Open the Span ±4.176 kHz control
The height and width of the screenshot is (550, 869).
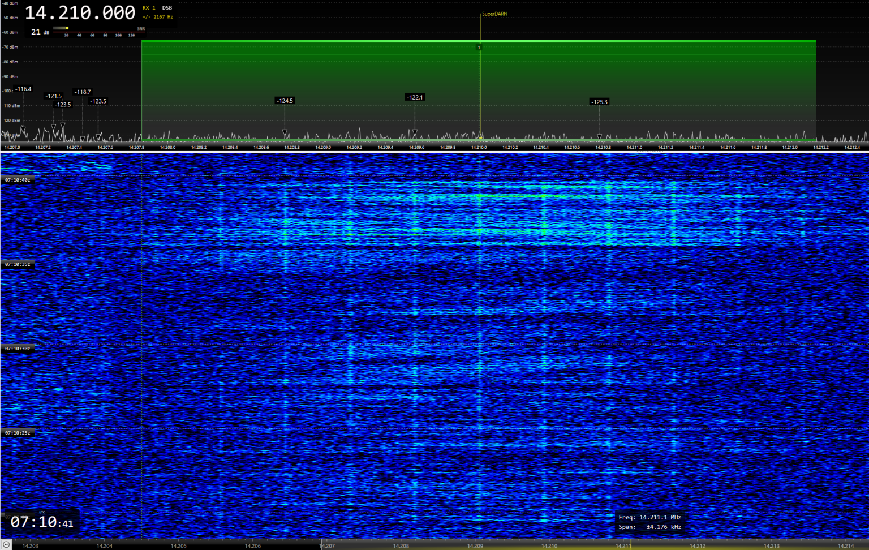click(x=651, y=527)
